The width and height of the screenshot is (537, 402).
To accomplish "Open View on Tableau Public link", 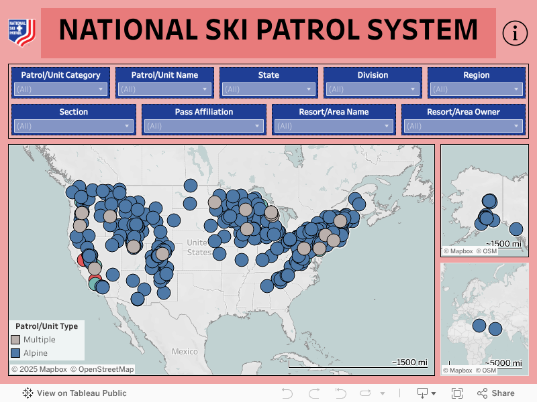I will tap(75, 393).
